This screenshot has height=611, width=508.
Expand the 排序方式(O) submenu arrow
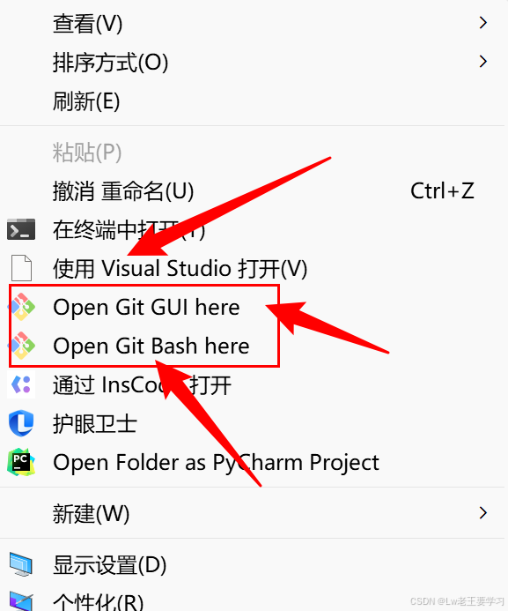tap(483, 61)
